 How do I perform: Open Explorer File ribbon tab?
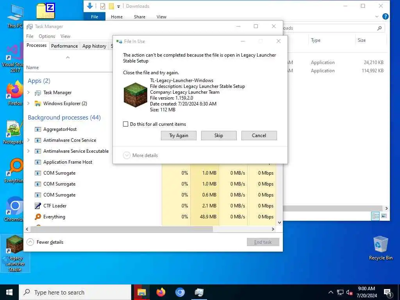[x=95, y=17]
